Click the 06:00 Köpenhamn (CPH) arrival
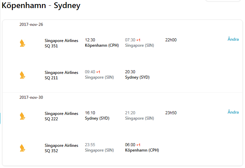 (142, 148)
